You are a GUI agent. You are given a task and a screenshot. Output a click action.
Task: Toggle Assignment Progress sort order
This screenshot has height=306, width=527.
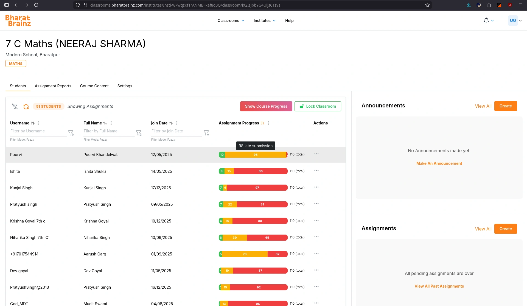coord(262,123)
